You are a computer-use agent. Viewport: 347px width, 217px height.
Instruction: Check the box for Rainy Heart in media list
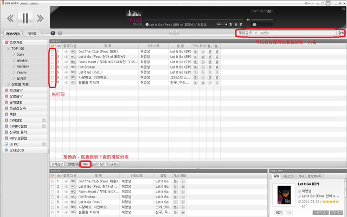(53, 62)
